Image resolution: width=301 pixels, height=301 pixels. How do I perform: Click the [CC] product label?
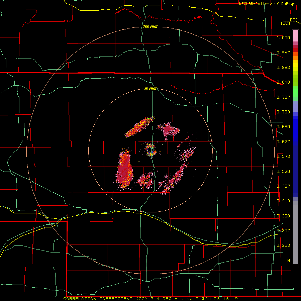click(286, 23)
